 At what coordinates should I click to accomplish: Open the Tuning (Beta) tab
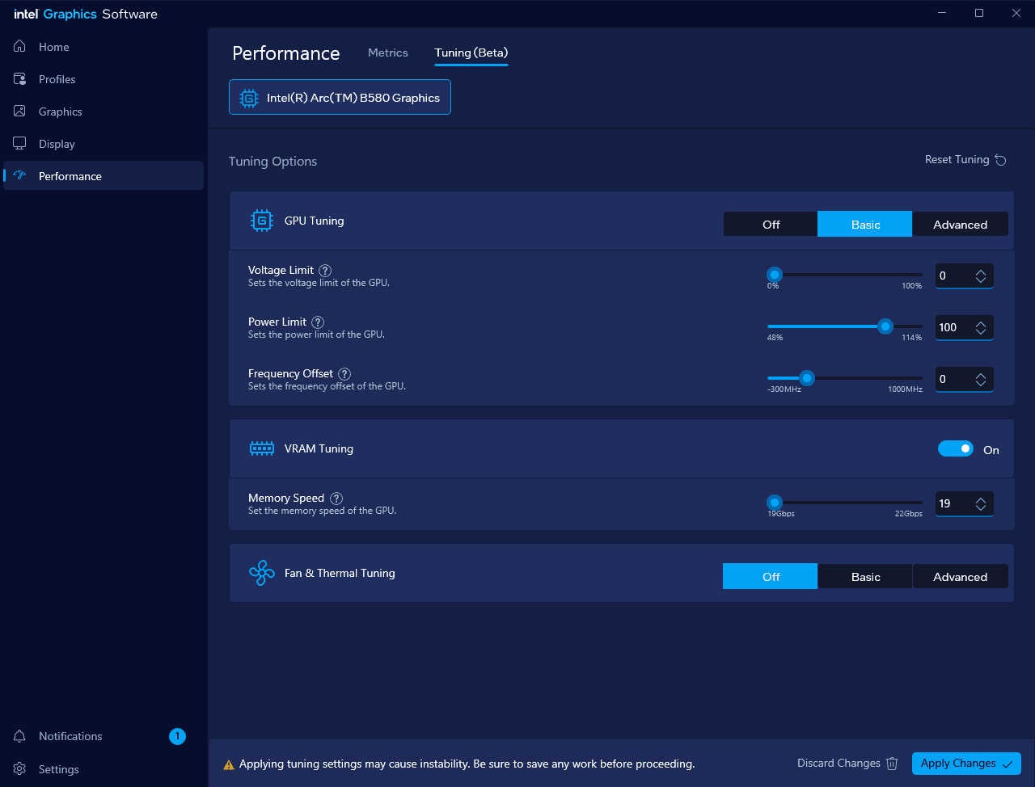(471, 53)
